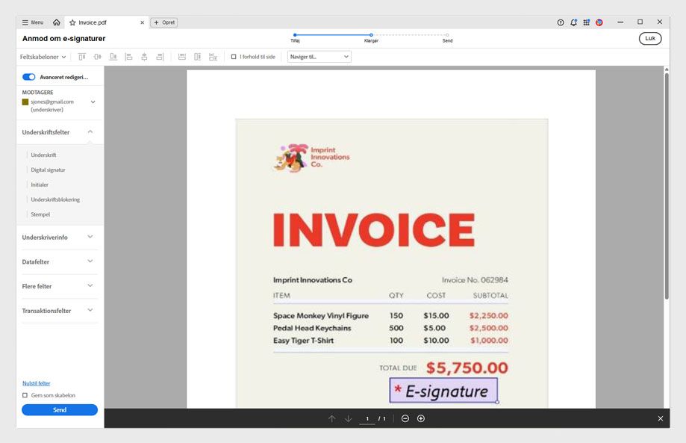Match field width icon
The image size is (686, 443).
coord(182,57)
